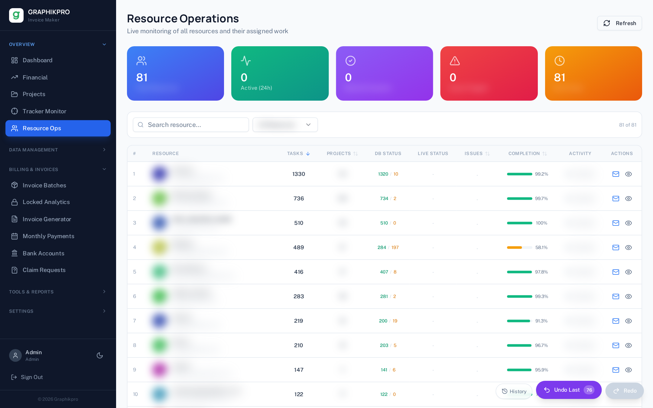Email the resource with 219 tasks
Viewport: 653px width, 408px height.
point(616,321)
